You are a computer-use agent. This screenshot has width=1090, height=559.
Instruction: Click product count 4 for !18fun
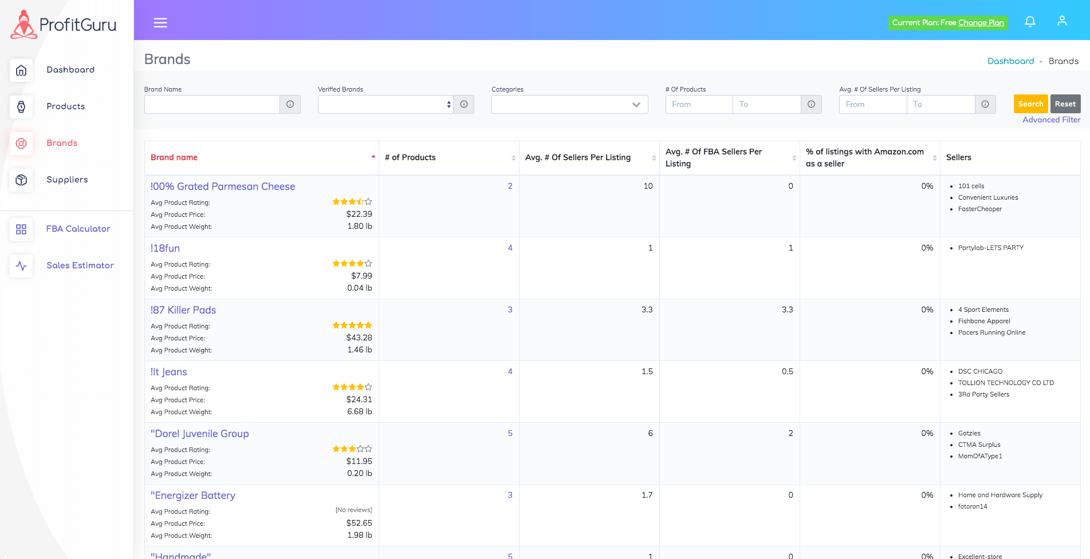pos(510,248)
